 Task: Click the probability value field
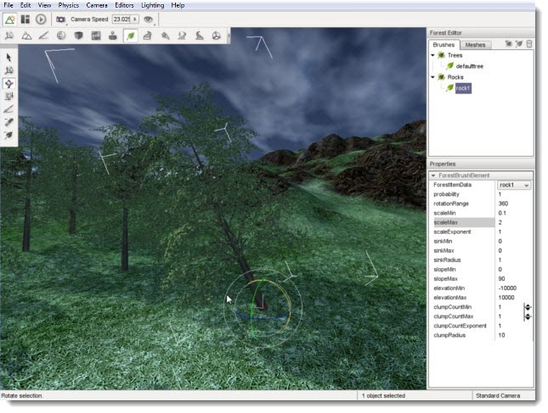tap(514, 194)
